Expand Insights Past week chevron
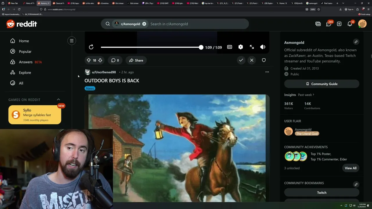The image size is (372, 209). tap(313, 95)
